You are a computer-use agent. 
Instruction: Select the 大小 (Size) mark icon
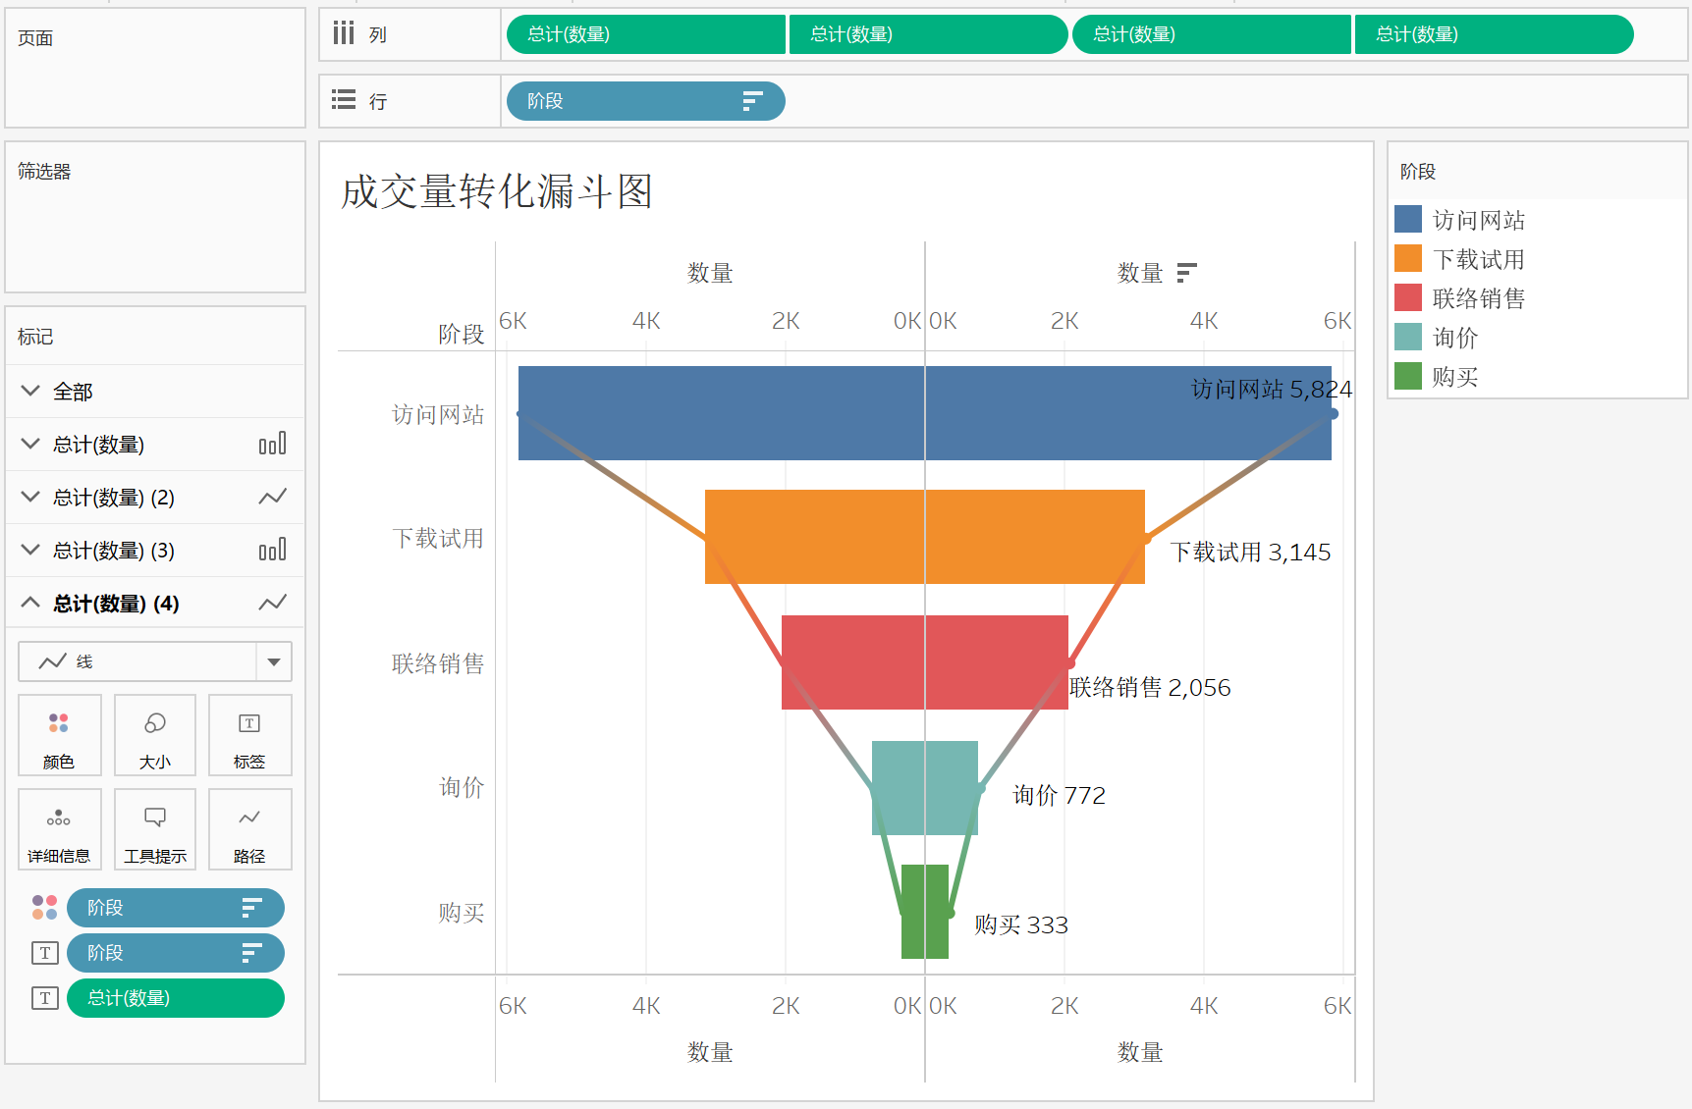coord(154,734)
